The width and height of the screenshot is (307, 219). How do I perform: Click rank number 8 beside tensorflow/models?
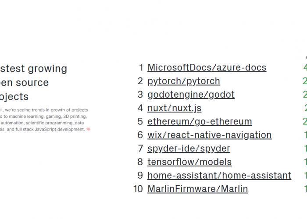point(140,162)
